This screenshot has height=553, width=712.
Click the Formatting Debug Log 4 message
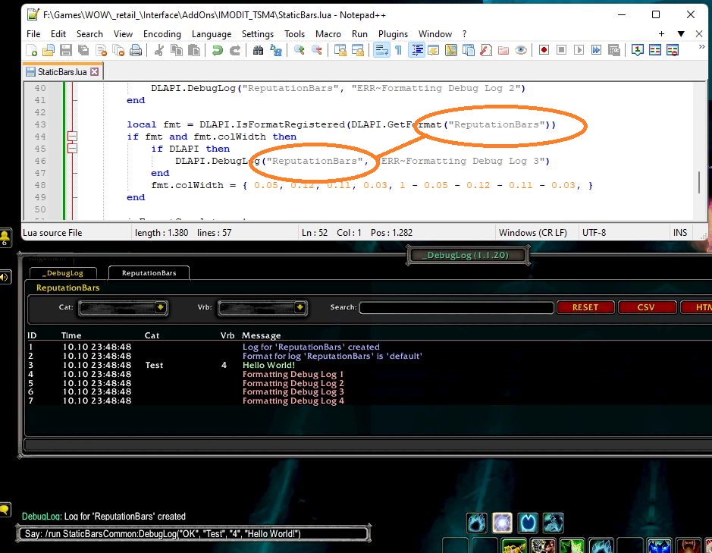click(293, 401)
